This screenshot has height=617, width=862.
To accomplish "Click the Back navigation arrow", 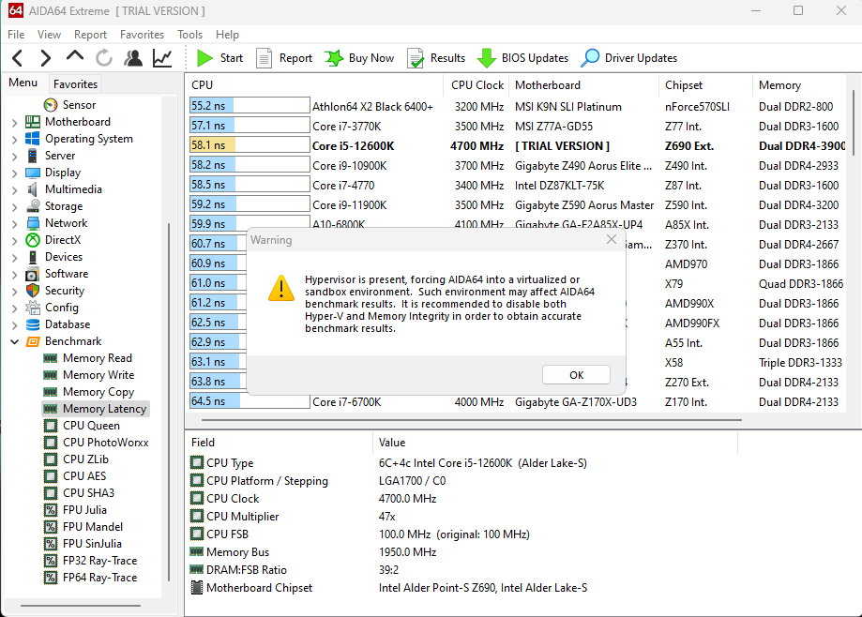I will tap(18, 58).
